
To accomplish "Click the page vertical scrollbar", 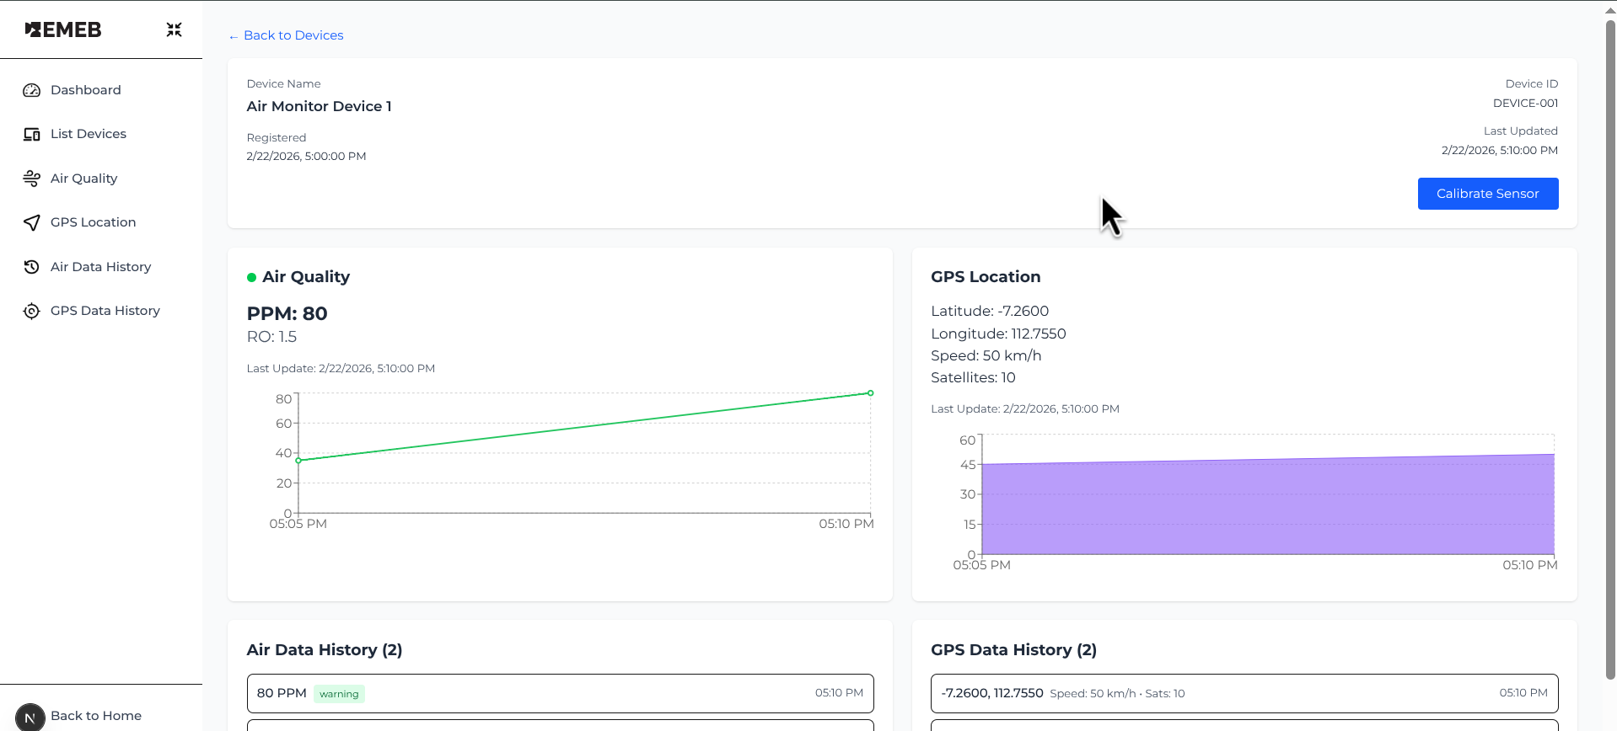I will 1609,349.
